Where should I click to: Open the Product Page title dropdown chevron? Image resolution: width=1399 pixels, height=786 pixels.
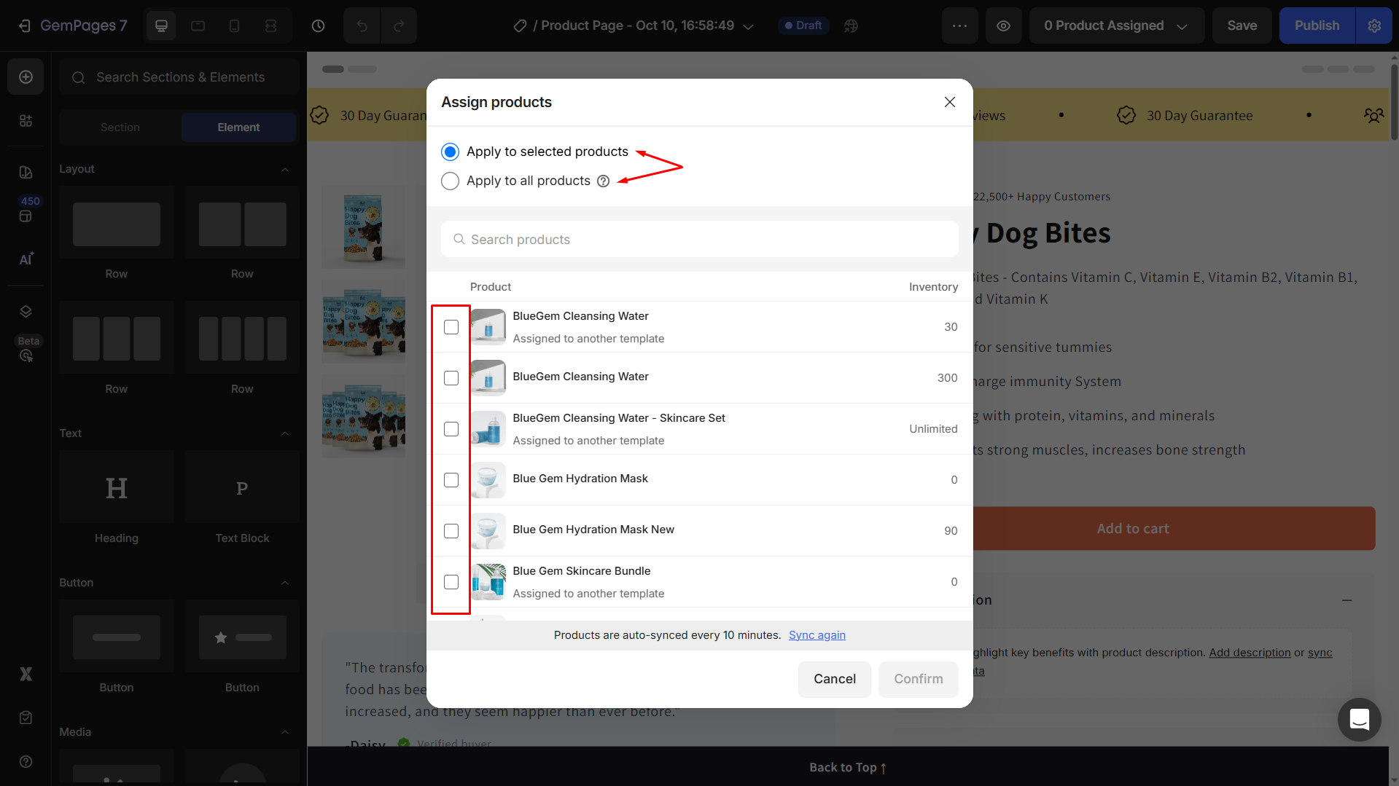(748, 26)
